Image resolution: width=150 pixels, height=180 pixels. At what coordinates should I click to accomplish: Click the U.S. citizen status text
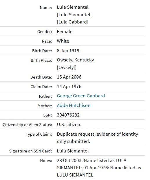pos(69,125)
